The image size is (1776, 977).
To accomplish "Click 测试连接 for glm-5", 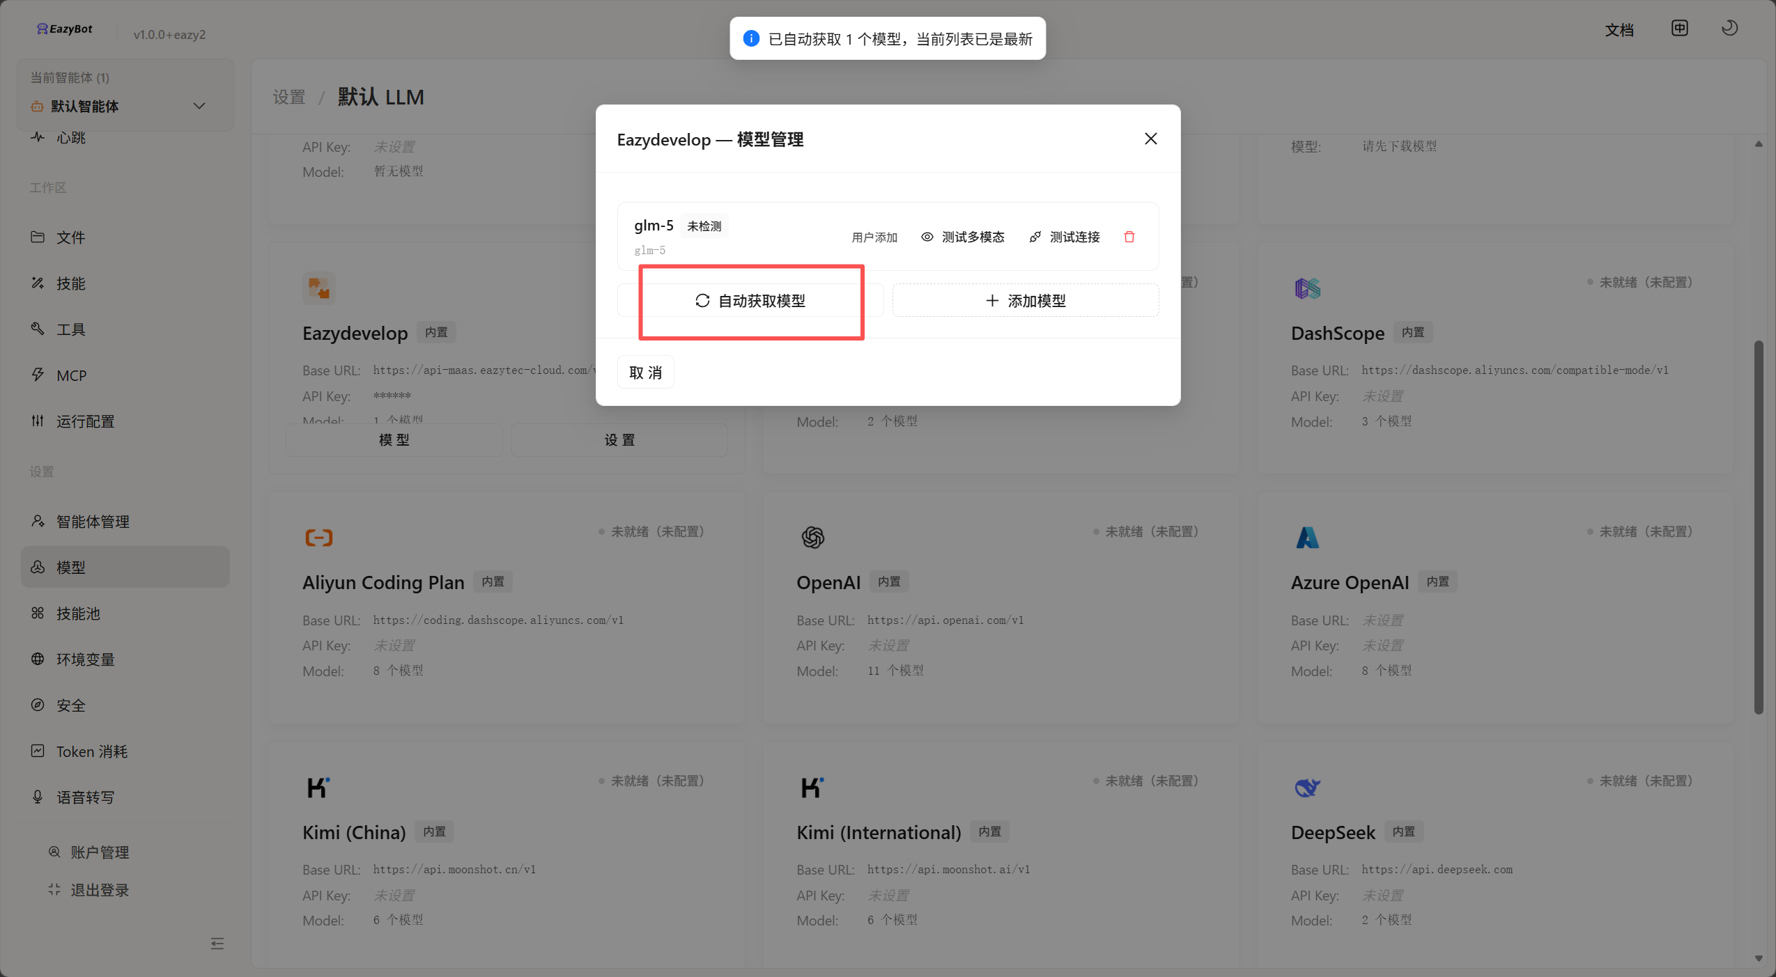I will click(x=1065, y=237).
